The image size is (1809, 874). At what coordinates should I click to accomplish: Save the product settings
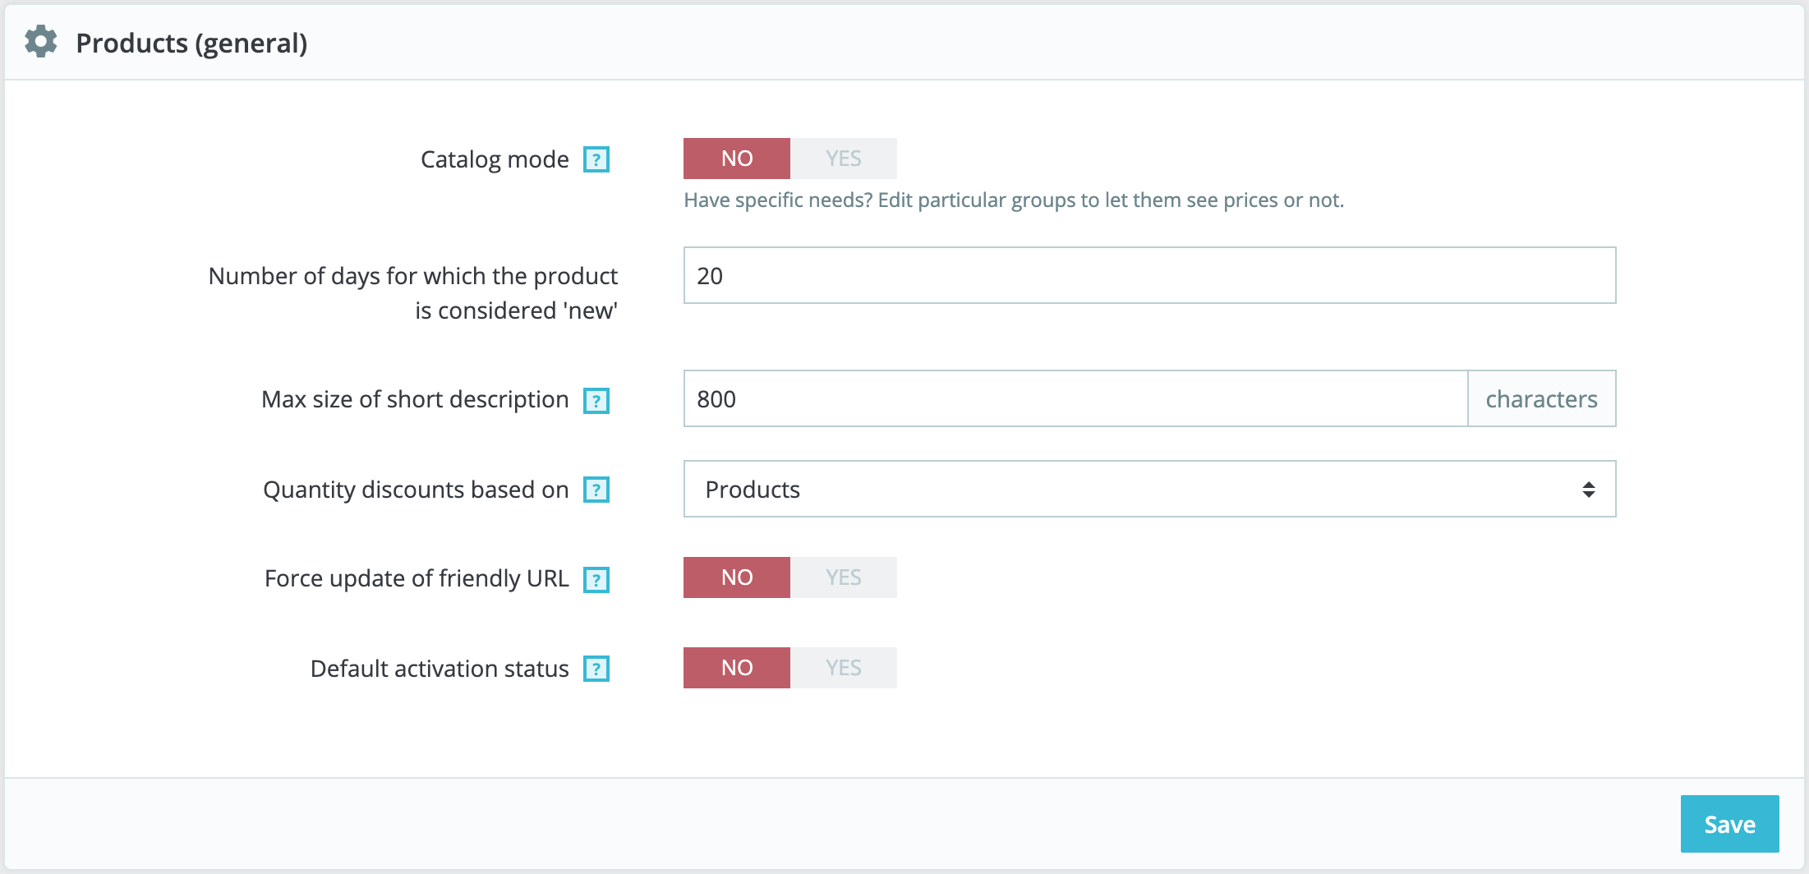point(1729,824)
